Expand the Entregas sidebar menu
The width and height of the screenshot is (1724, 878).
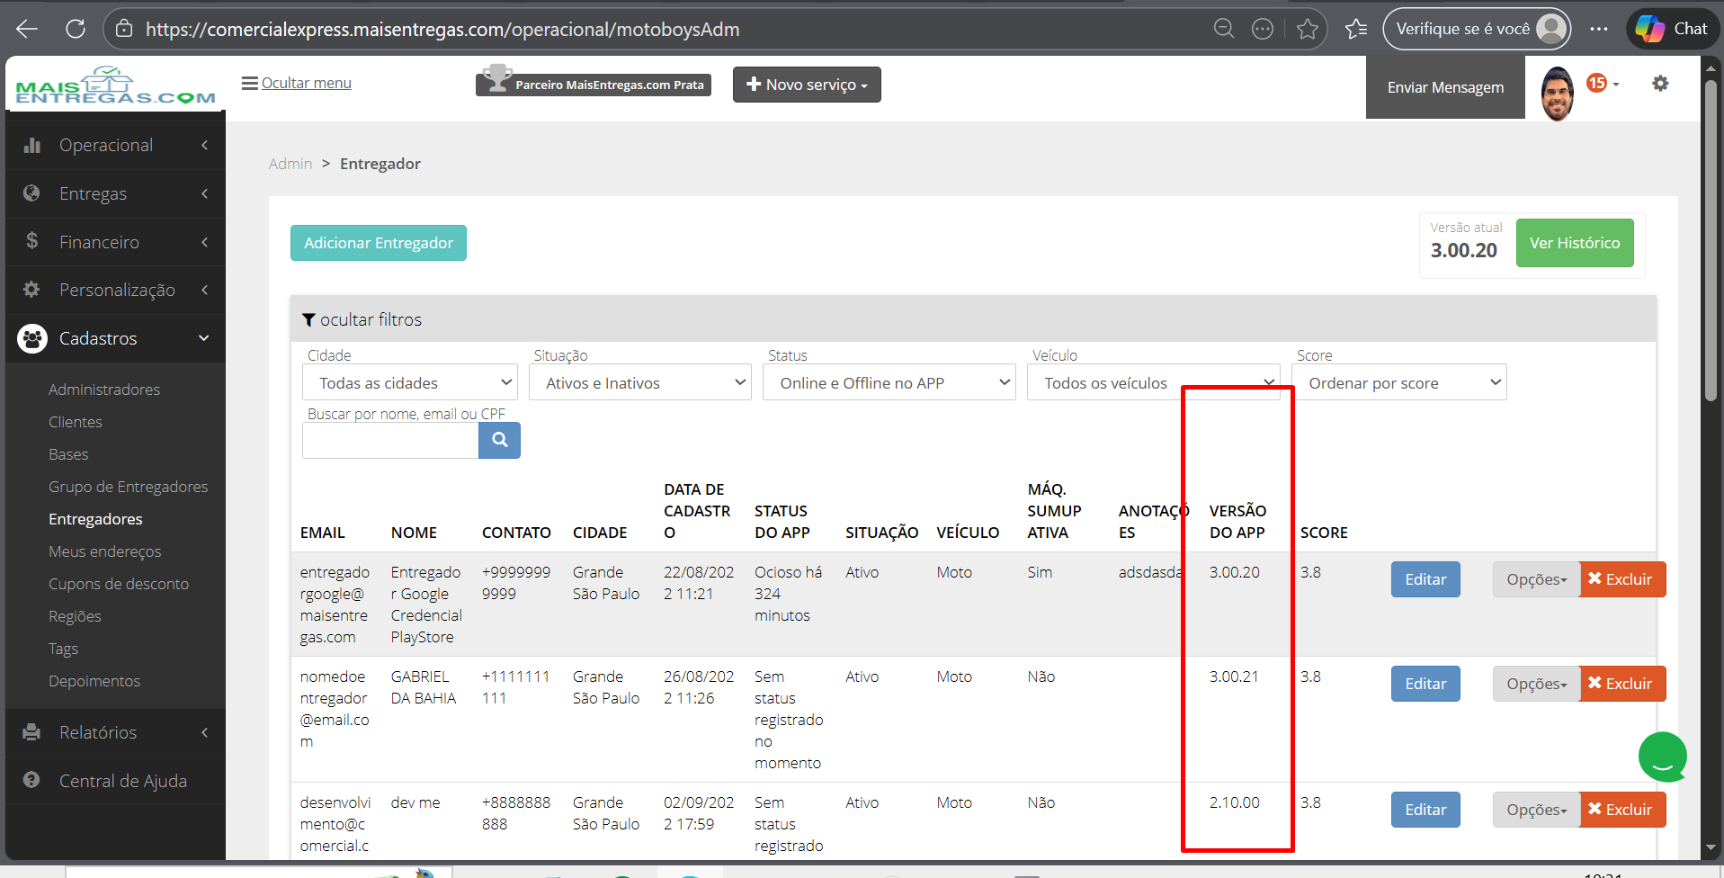[x=115, y=193]
